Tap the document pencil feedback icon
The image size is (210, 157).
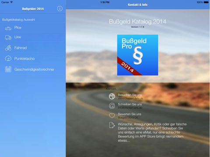coord(112,125)
